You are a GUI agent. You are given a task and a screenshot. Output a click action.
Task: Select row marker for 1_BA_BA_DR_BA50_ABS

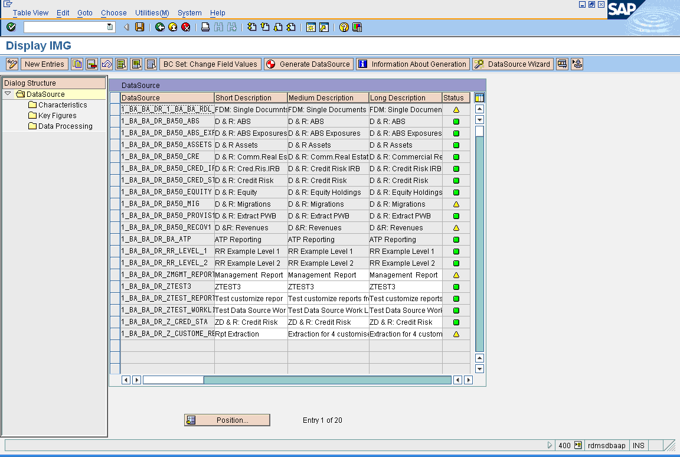click(115, 122)
